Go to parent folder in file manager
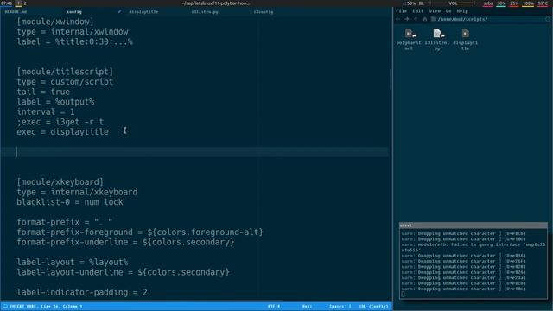Image resolution: width=553 pixels, height=311 pixels. point(416,19)
